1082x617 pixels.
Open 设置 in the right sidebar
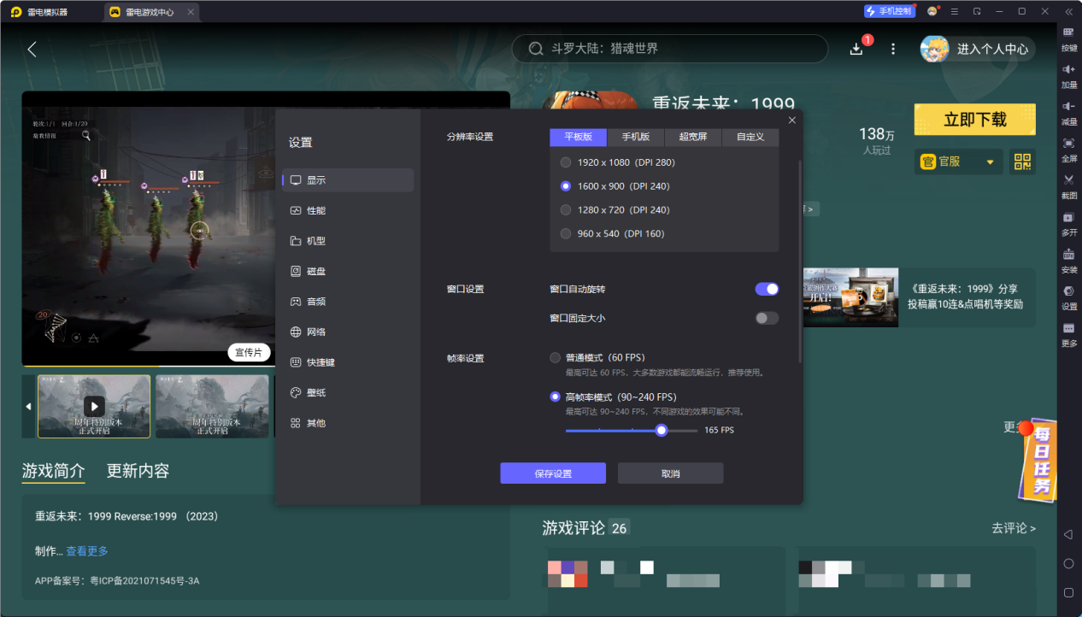click(x=1069, y=297)
